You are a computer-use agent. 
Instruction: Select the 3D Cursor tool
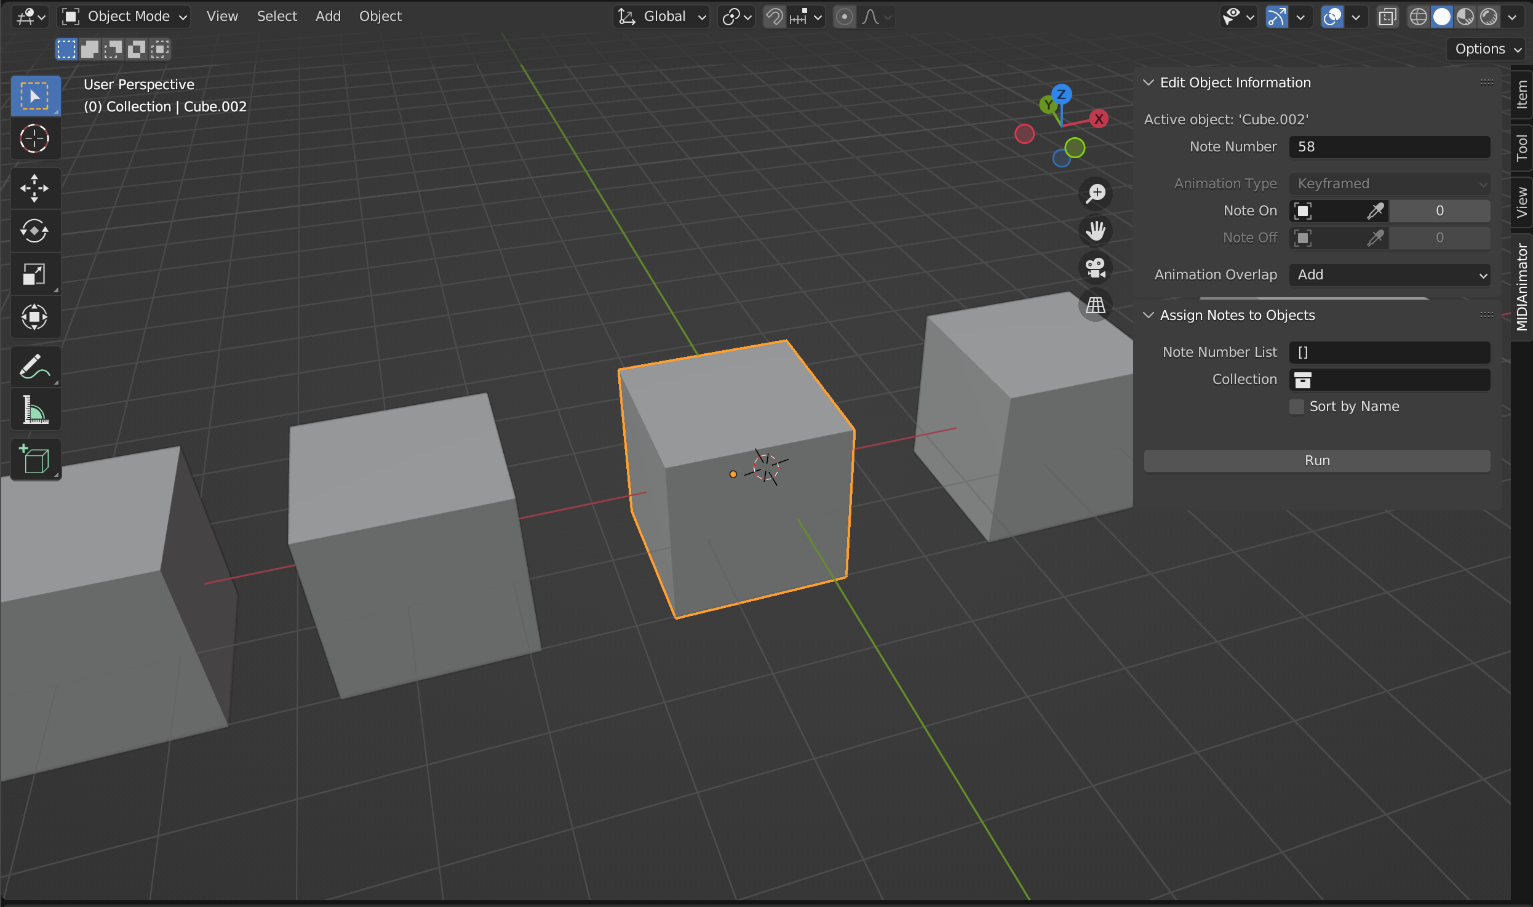[x=34, y=139]
